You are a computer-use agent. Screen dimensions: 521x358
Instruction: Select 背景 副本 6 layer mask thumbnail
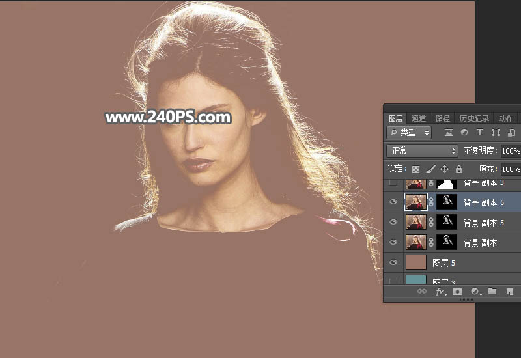pos(447,202)
